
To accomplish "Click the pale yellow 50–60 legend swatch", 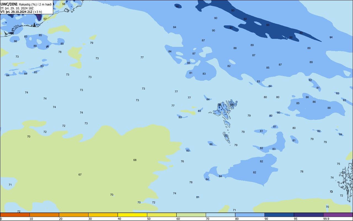I will (x=162, y=215).
